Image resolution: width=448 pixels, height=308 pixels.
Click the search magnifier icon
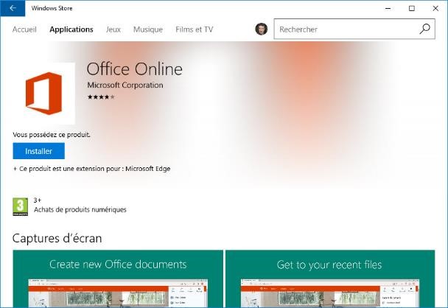[x=424, y=29]
